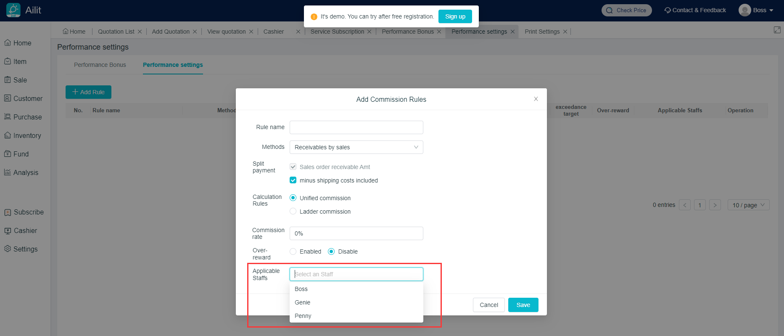Open the Performance Bonus sub-tab
The height and width of the screenshot is (336, 784).
(100, 65)
